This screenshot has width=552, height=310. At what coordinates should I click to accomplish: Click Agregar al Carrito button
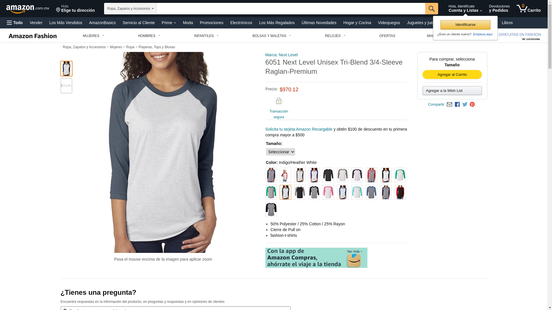pyautogui.click(x=452, y=75)
